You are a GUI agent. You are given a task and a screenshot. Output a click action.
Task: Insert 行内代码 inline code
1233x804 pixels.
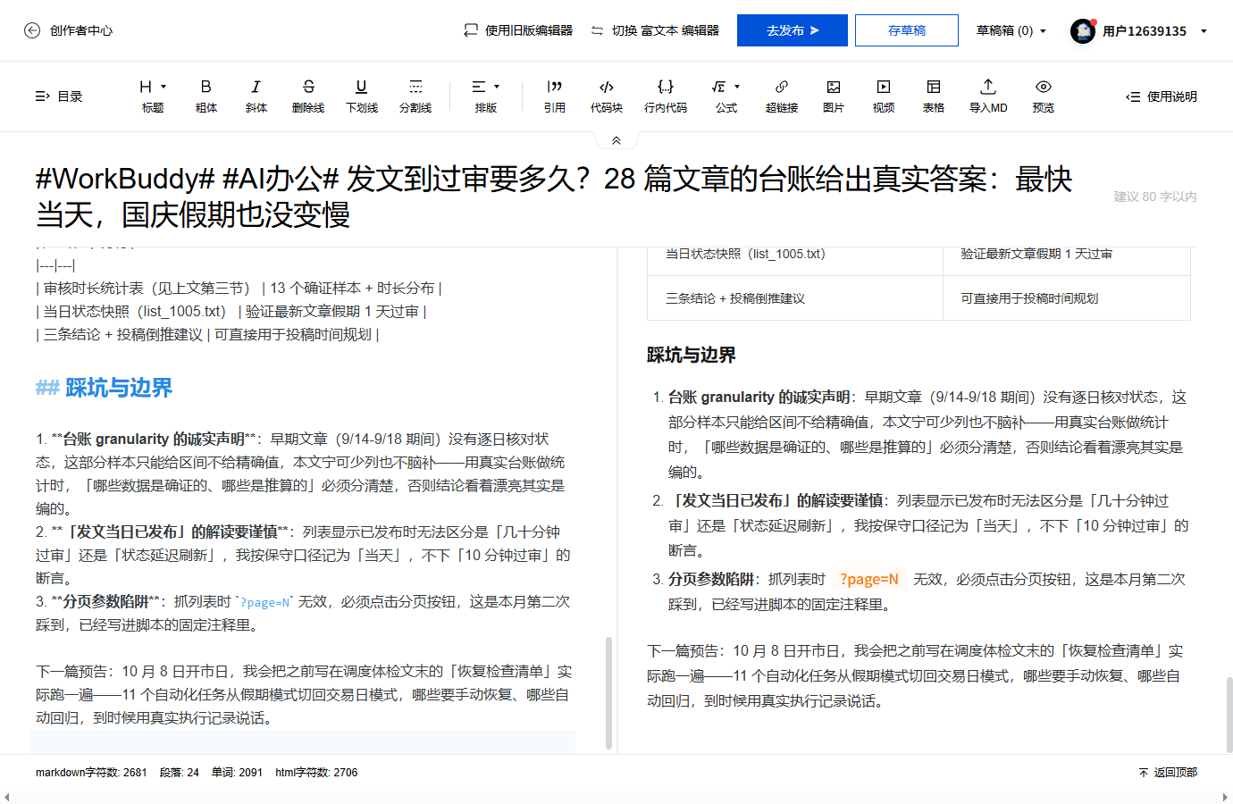tap(666, 96)
